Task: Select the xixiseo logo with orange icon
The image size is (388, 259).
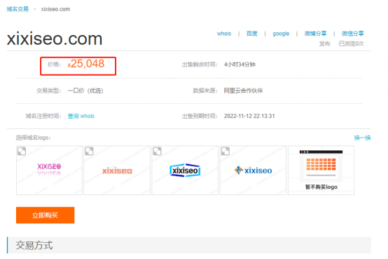Action: (x=253, y=170)
